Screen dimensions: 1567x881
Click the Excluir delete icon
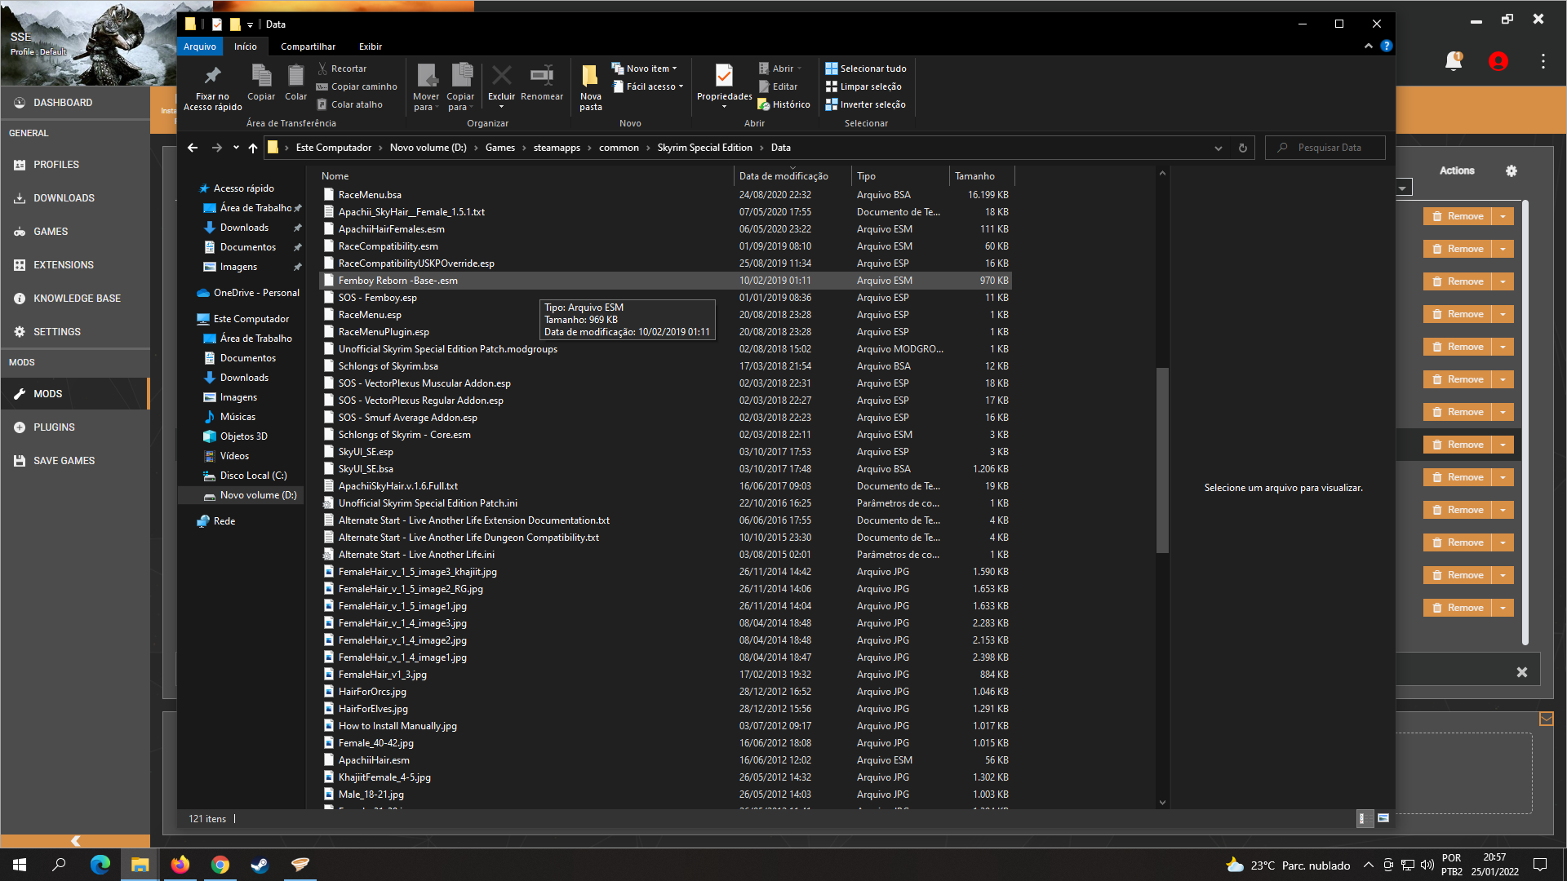501,76
